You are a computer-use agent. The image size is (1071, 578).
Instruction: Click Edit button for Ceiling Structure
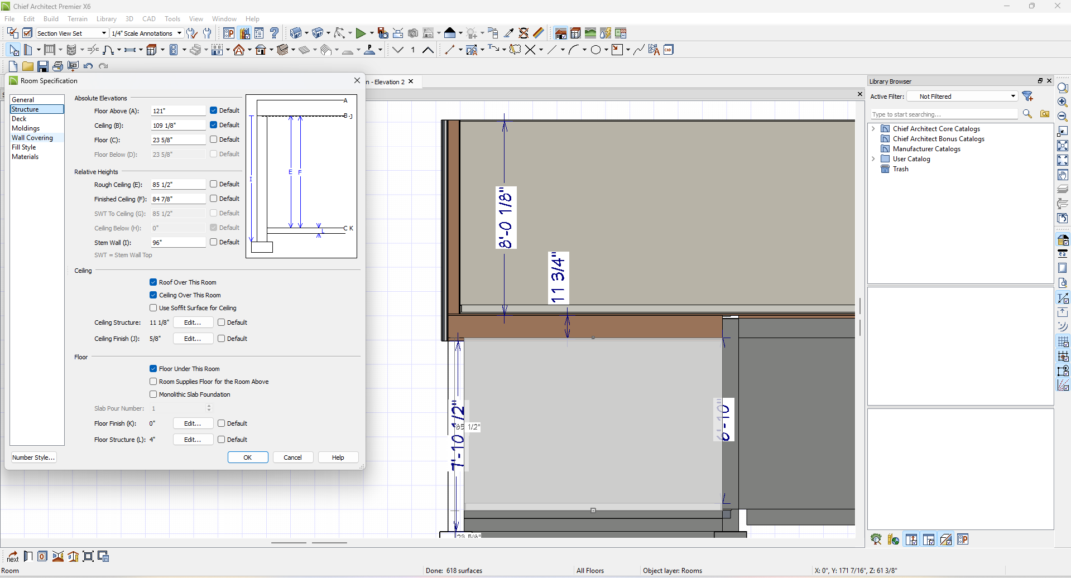coord(193,322)
